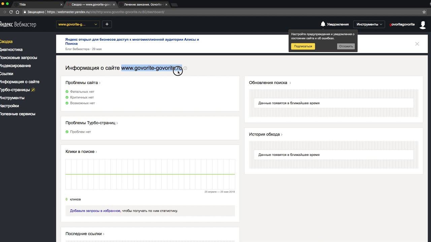The height and width of the screenshot is (242, 431).
Task: Click the browser reload icon
Action: pos(11,12)
